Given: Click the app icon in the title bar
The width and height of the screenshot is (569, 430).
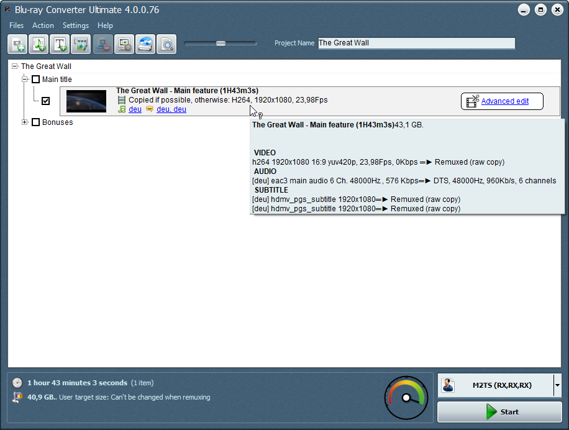Looking at the screenshot, I should [7, 9].
